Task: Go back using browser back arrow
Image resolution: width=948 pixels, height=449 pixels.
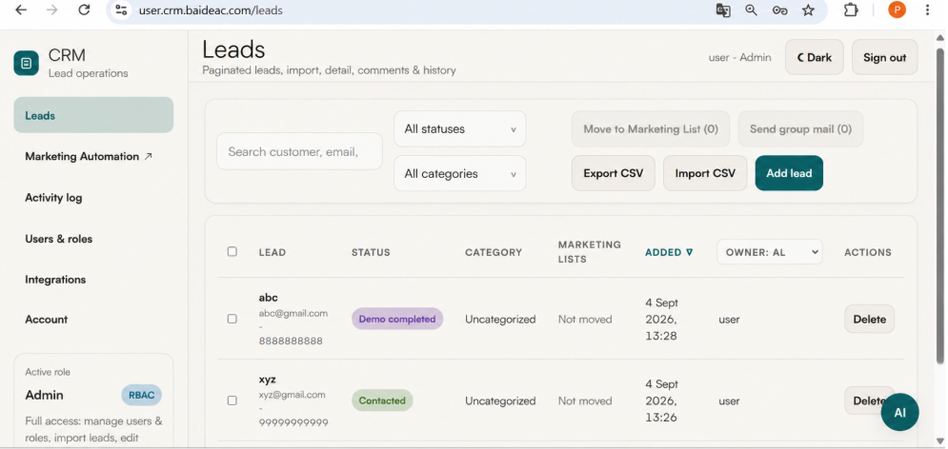Action: 21,10
